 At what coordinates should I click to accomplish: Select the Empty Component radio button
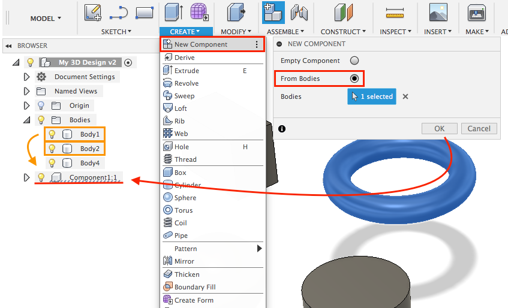click(354, 61)
